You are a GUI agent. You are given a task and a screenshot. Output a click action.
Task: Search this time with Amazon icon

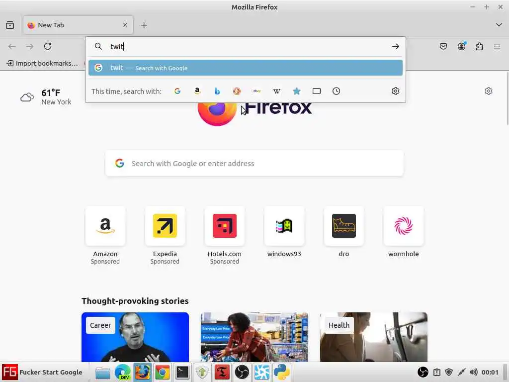(x=197, y=92)
